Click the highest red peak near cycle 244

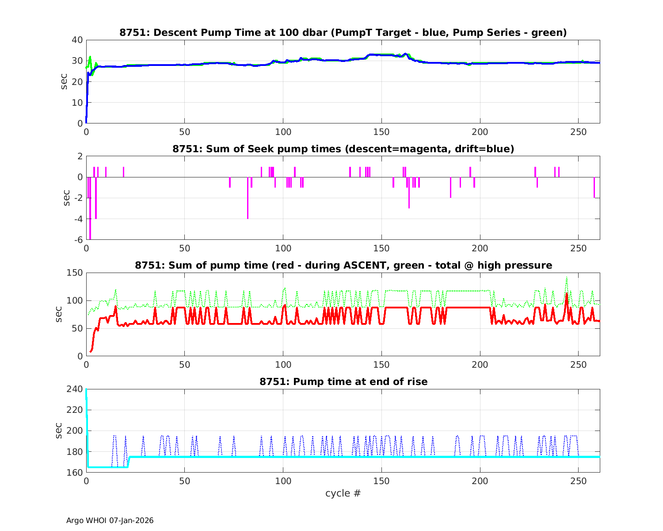coord(567,295)
